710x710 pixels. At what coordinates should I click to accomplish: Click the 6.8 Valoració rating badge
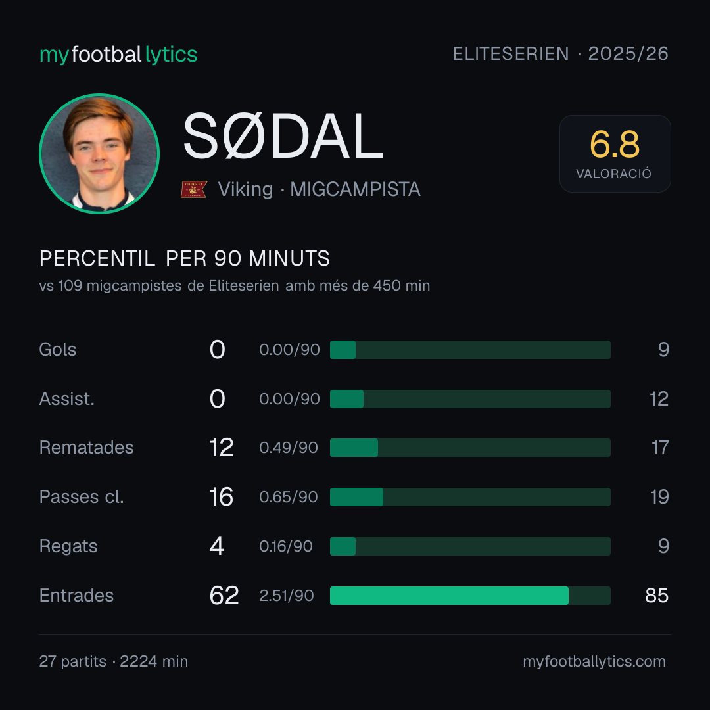click(615, 153)
